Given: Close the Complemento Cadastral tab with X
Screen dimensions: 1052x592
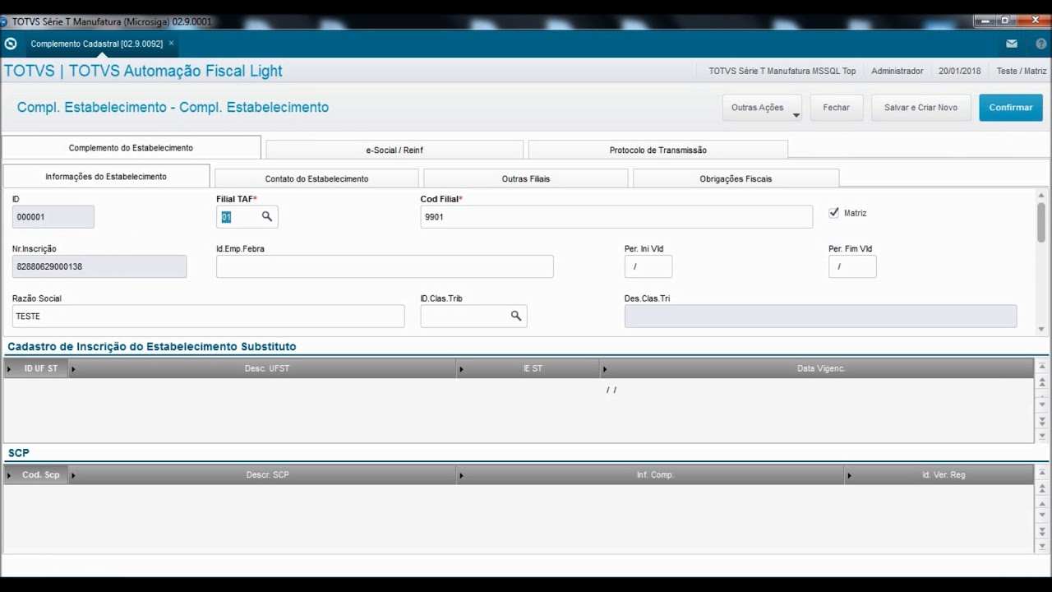Looking at the screenshot, I should pyautogui.click(x=171, y=43).
